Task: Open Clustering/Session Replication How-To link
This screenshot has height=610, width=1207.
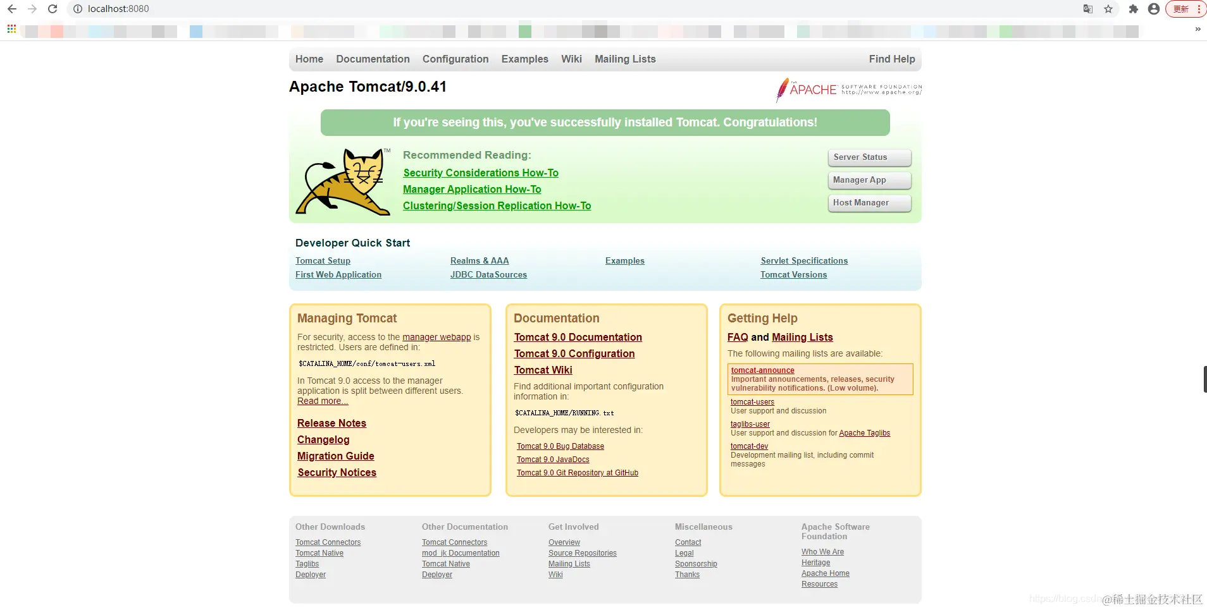Action: pyautogui.click(x=497, y=205)
